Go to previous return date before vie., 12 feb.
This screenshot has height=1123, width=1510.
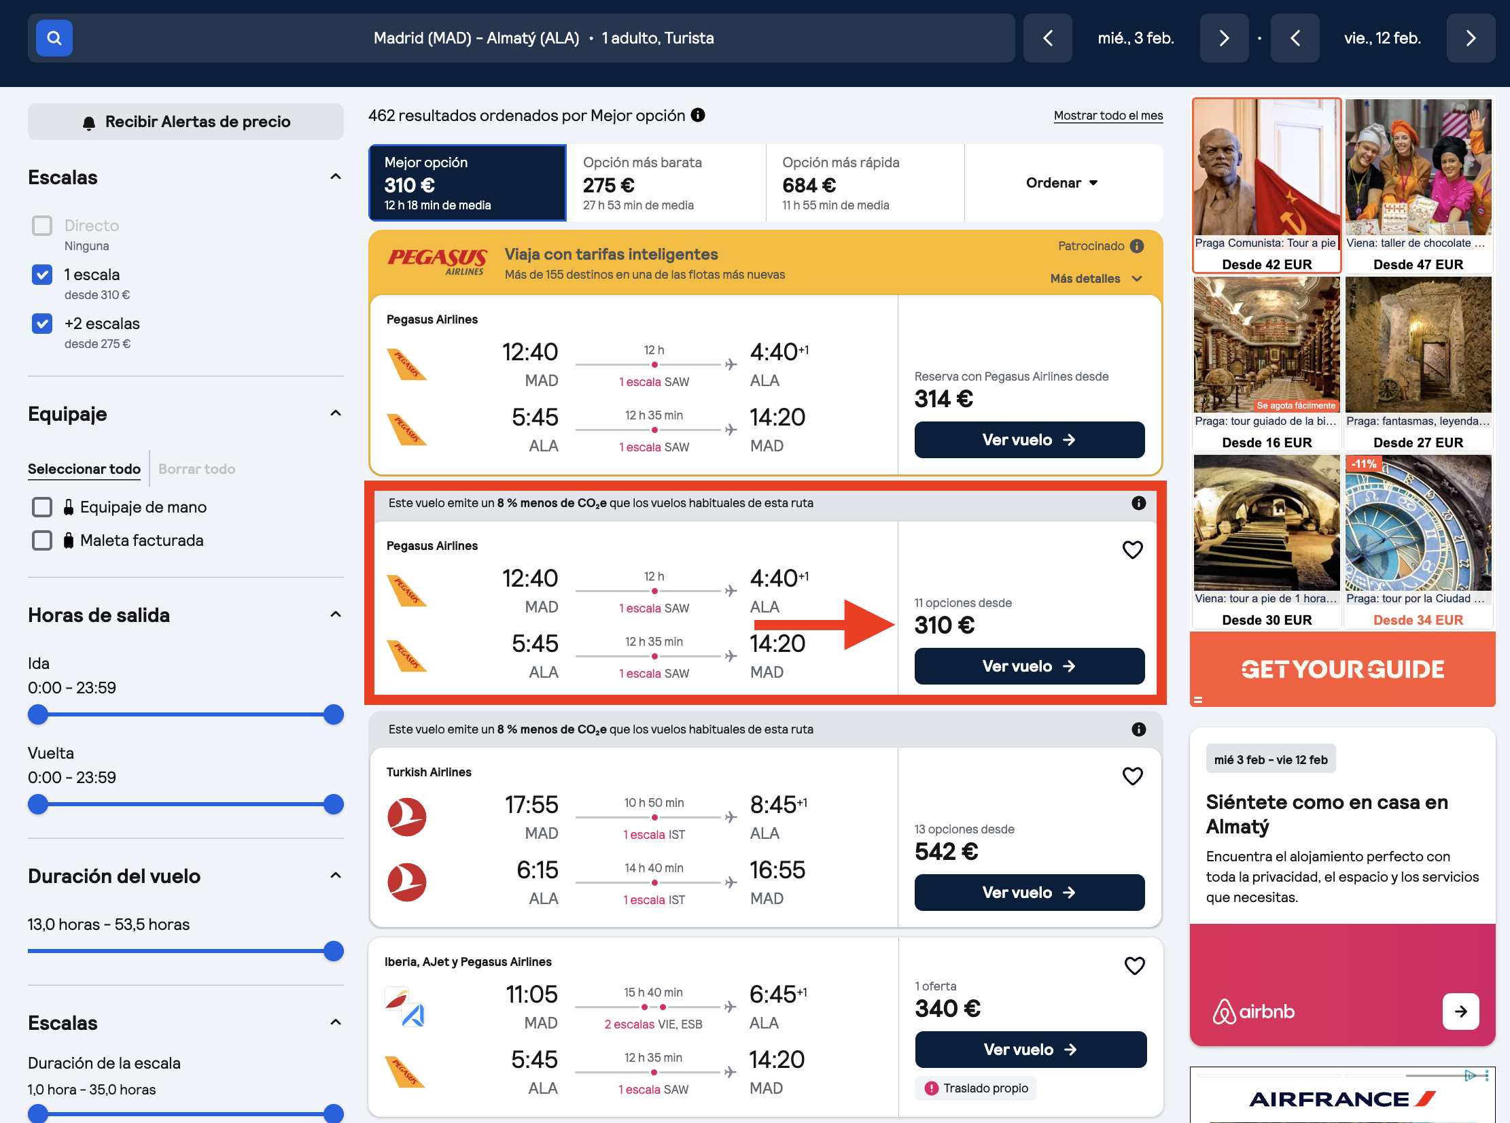point(1295,38)
